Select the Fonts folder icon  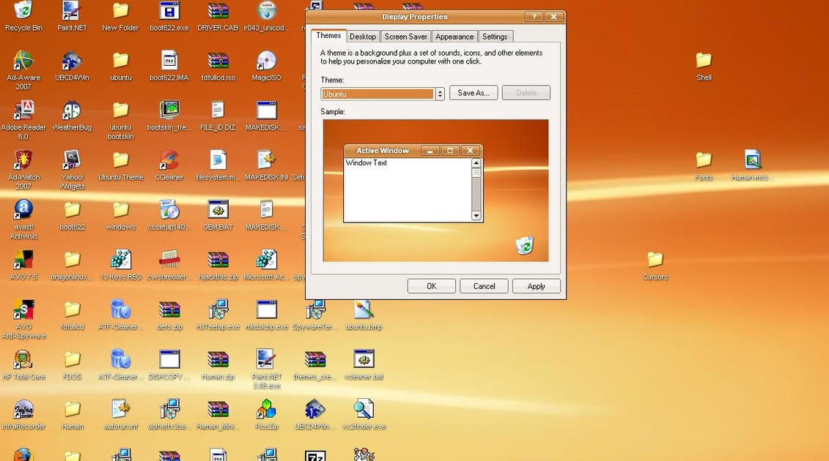pyautogui.click(x=704, y=160)
